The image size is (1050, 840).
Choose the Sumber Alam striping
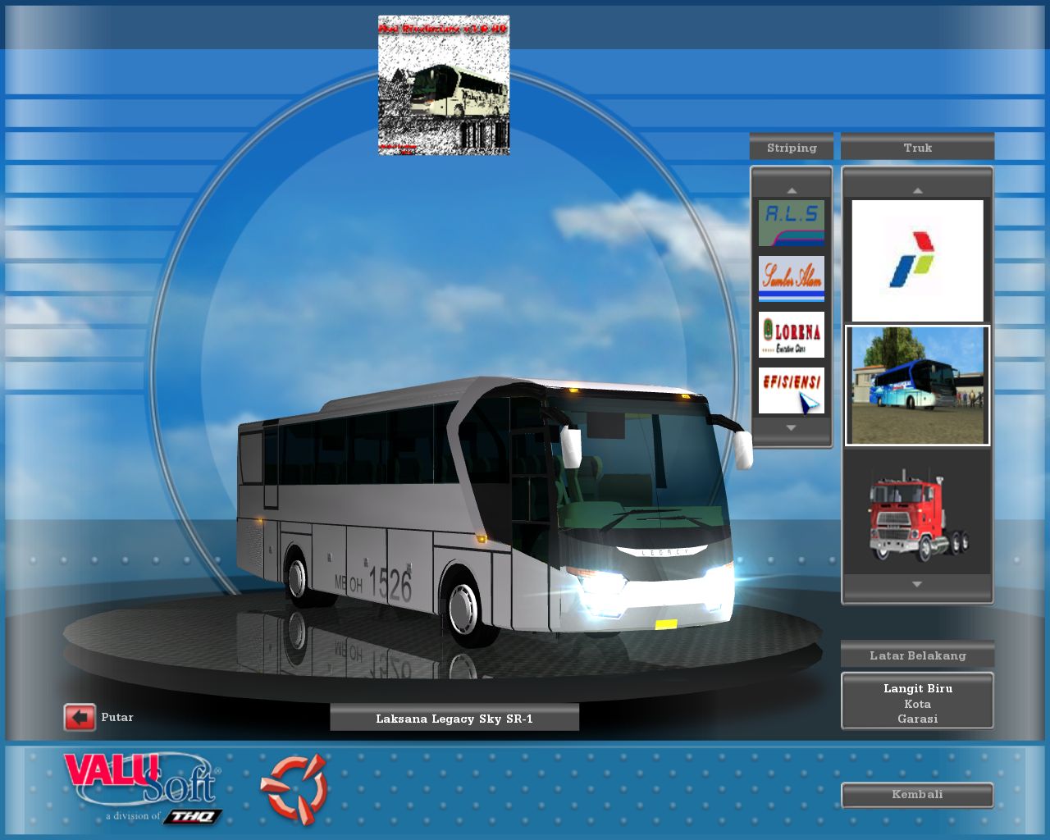point(792,279)
